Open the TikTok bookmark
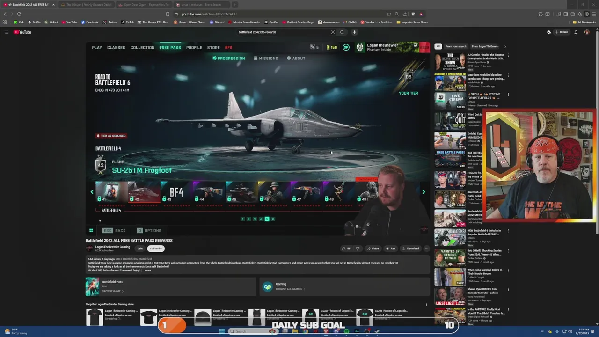The width and height of the screenshot is (599, 337). pos(127,22)
